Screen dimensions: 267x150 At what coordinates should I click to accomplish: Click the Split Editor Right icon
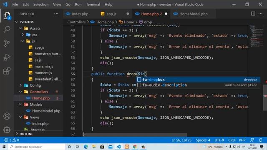(253, 14)
